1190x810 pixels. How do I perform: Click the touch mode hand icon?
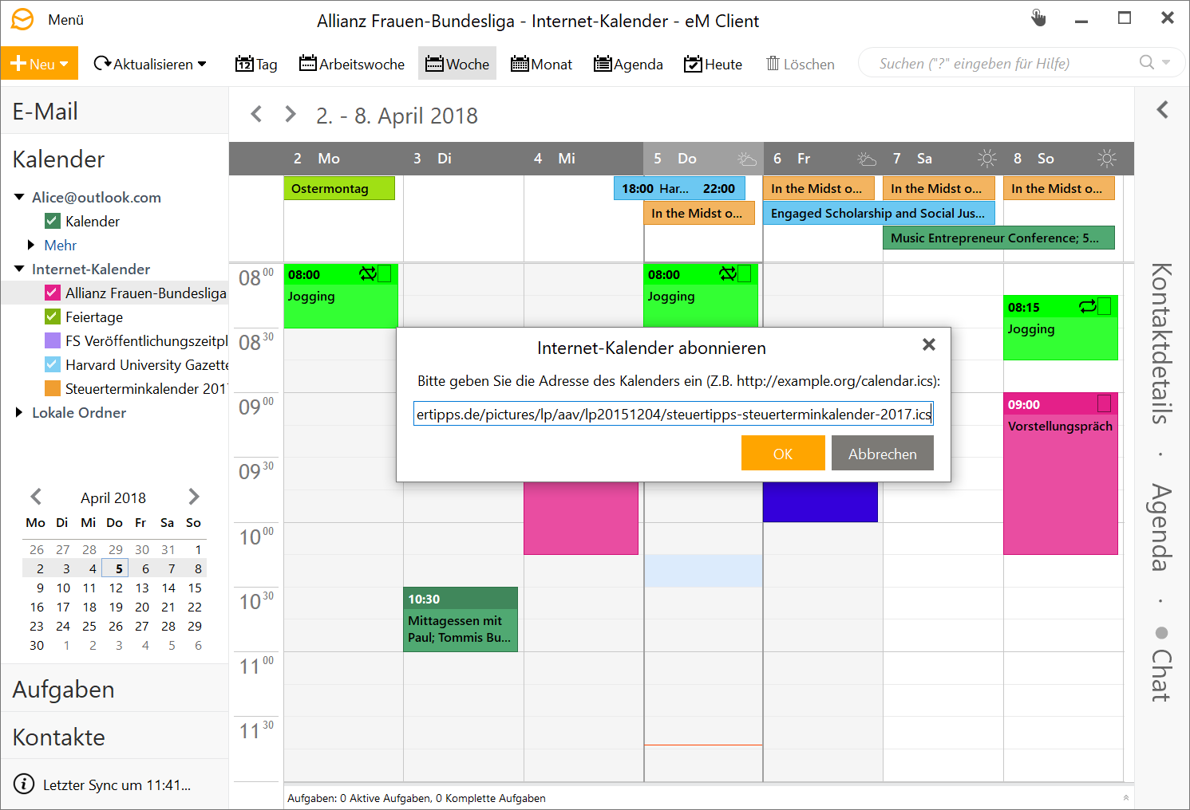coord(1038,18)
